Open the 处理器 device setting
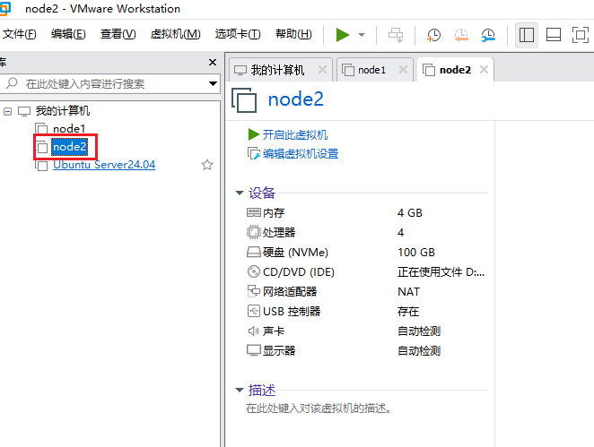594x447 pixels. (x=279, y=233)
